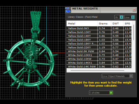Click the 0.86 grams cell for 14KY

tap(104, 36)
